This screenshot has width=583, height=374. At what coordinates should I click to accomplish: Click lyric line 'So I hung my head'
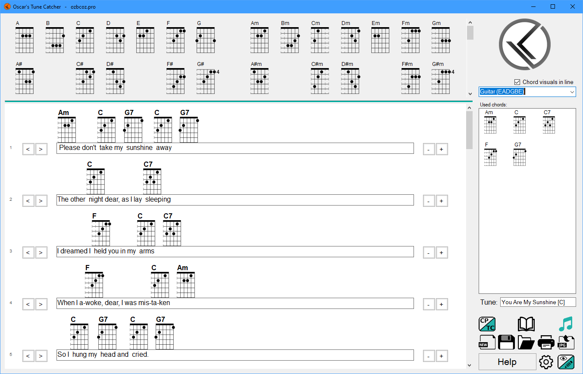(x=235, y=355)
